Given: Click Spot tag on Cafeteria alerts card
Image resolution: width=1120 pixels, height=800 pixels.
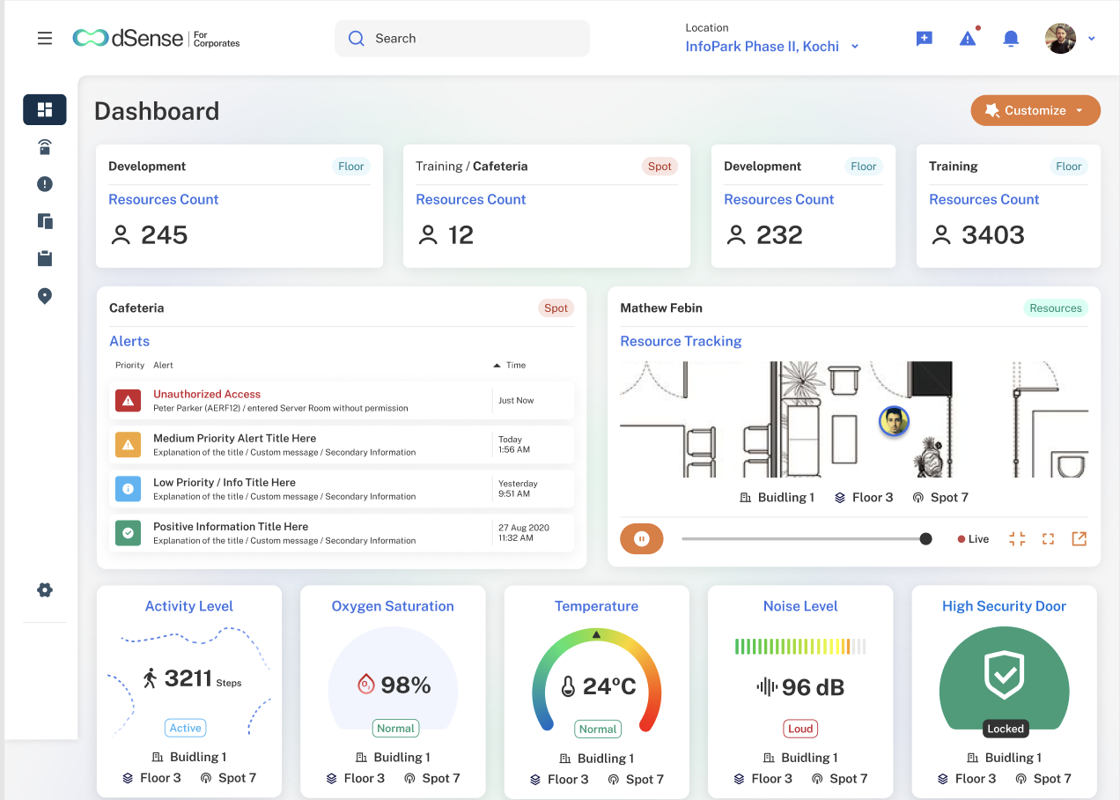Looking at the screenshot, I should tap(556, 308).
